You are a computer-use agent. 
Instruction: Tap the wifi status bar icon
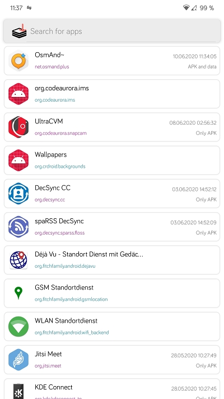pyautogui.click(x=186, y=8)
